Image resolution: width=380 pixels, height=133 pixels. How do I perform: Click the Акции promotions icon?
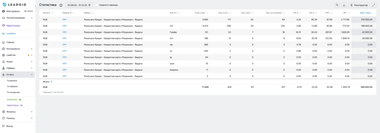[3, 62]
